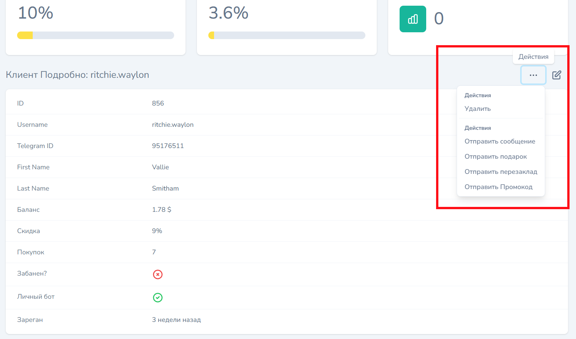Click the balance value 1.78 $

click(x=162, y=210)
